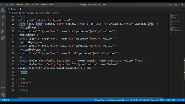The image size is (185, 104).
Task: Open the Accounts icon in activity bar
Action: (3, 88)
